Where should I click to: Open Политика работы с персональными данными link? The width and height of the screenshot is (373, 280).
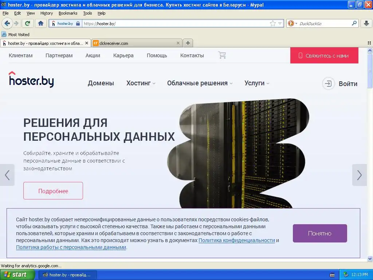[x=71, y=247]
